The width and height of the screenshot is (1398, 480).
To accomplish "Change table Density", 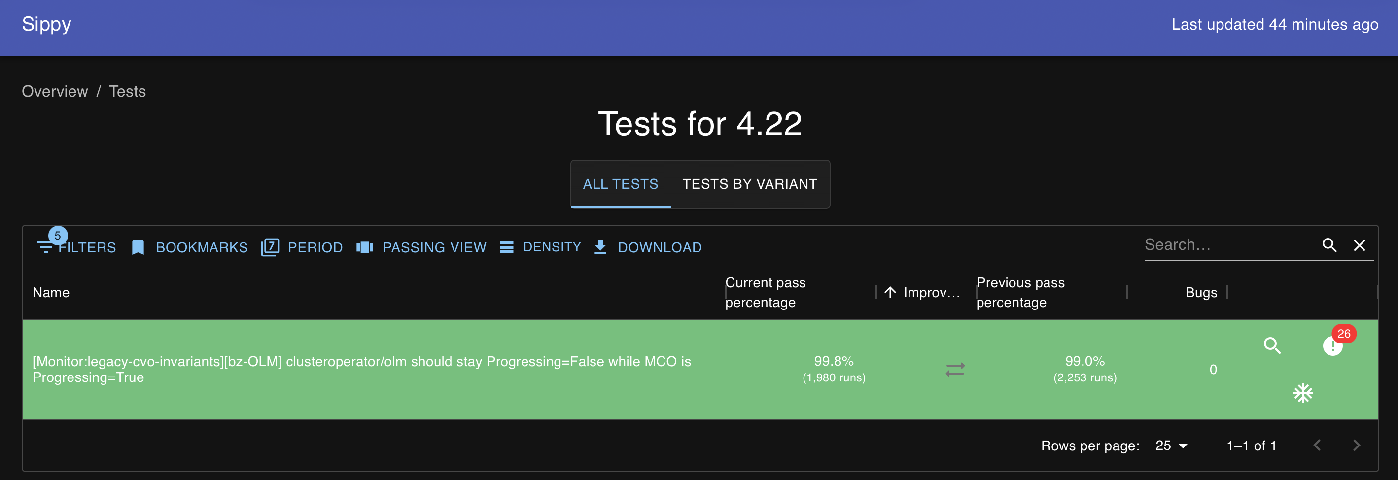I will (x=541, y=247).
